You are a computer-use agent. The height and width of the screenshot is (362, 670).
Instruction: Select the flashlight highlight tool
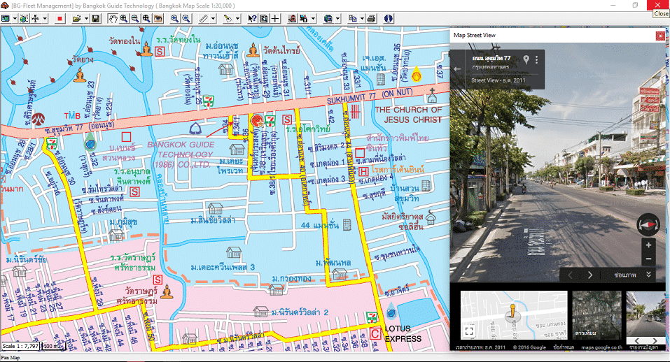(x=228, y=18)
